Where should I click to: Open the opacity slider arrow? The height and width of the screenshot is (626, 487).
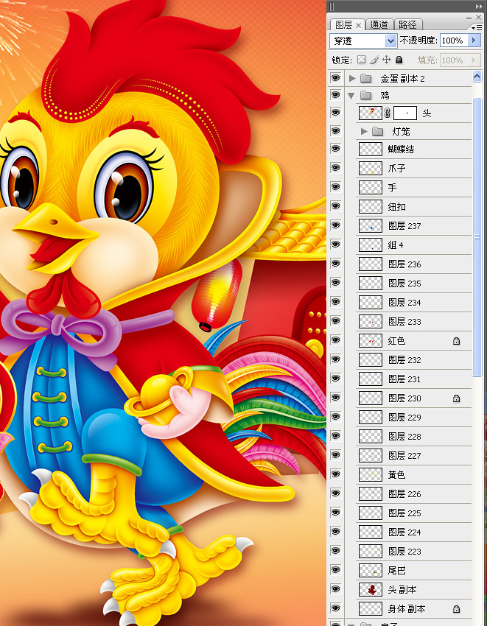(474, 41)
